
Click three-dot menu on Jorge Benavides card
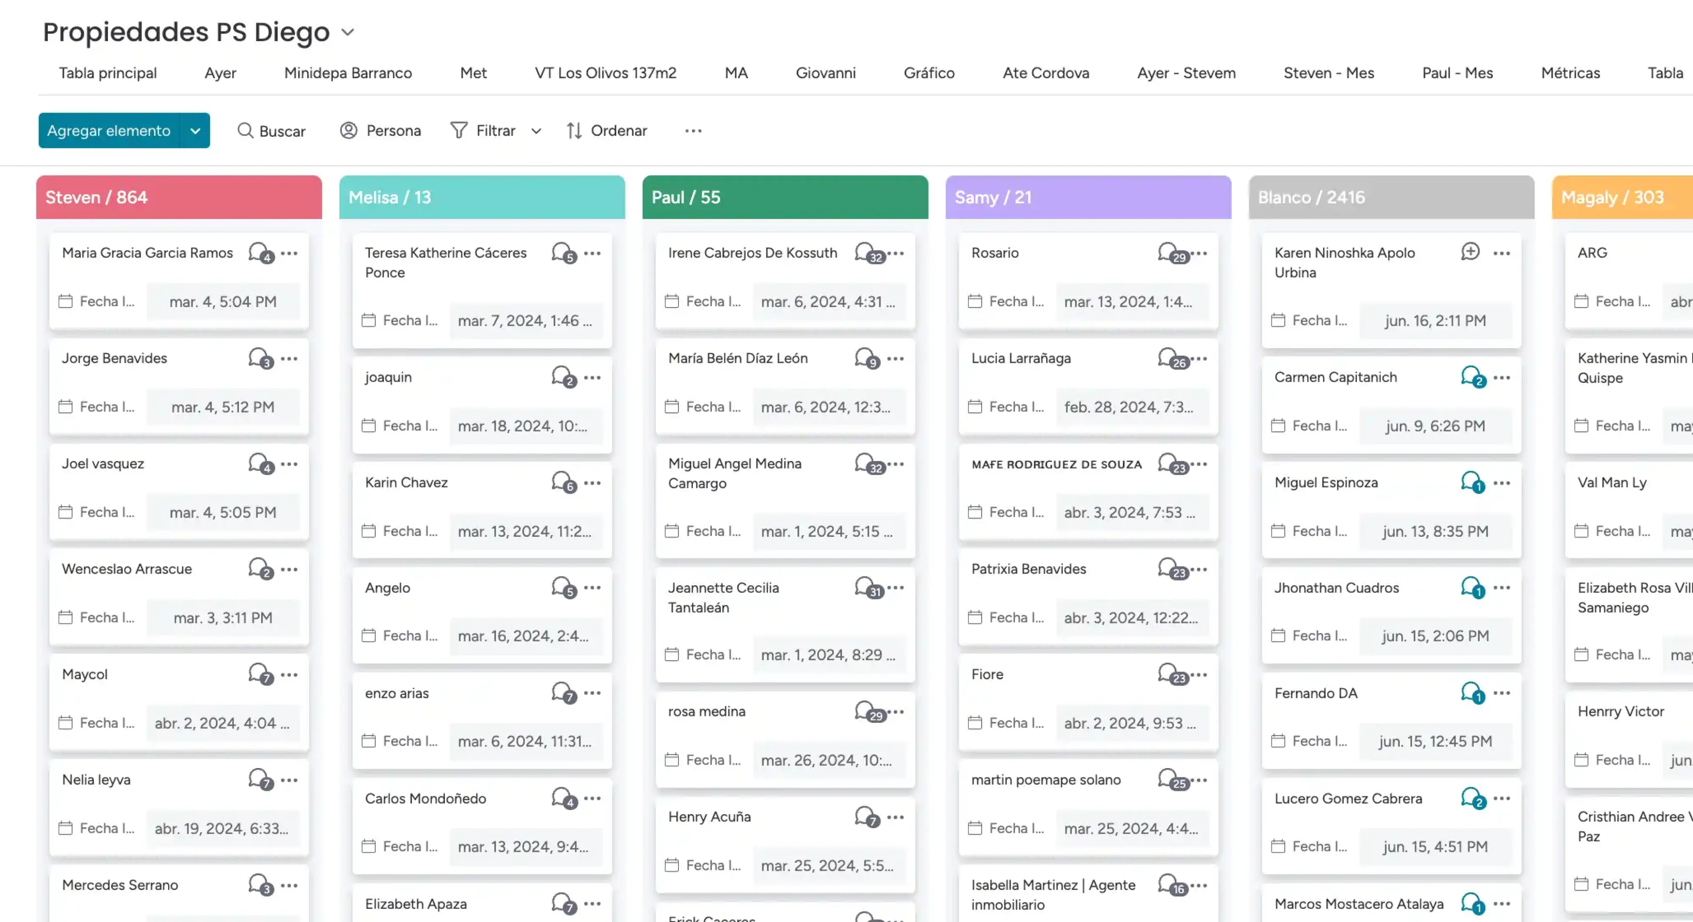point(289,359)
